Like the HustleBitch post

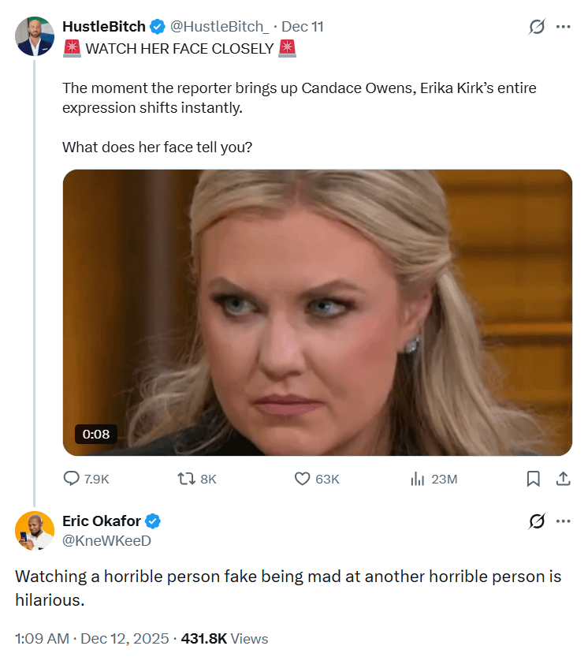click(302, 479)
